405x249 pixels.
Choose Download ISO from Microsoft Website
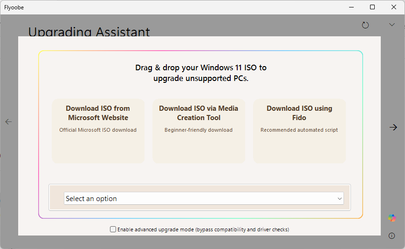[x=98, y=131]
